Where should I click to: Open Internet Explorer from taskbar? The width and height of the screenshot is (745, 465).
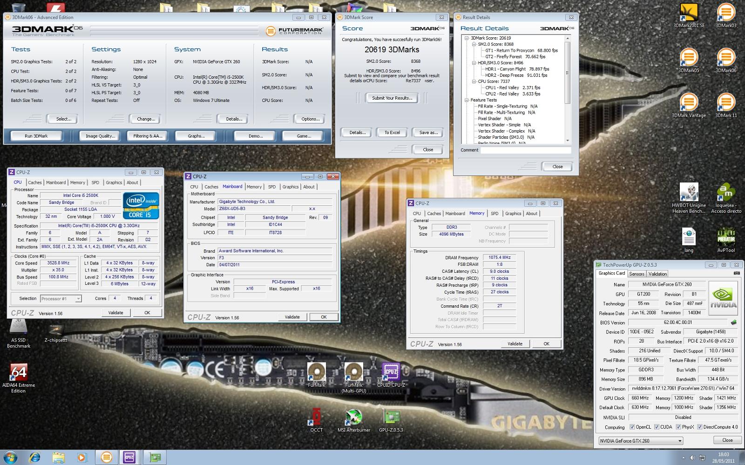pos(34,458)
